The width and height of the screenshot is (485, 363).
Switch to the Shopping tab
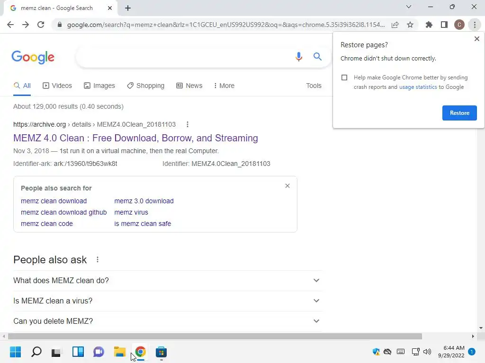pyautogui.click(x=145, y=86)
